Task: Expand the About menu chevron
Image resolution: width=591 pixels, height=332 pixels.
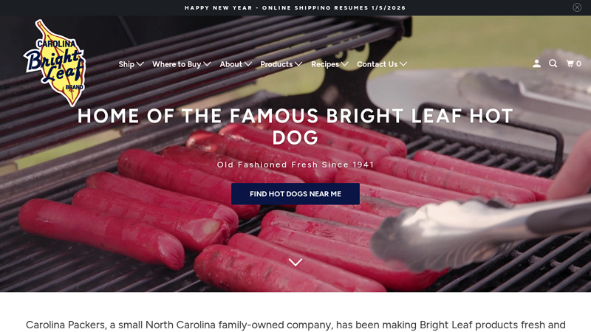Action: pos(248,64)
